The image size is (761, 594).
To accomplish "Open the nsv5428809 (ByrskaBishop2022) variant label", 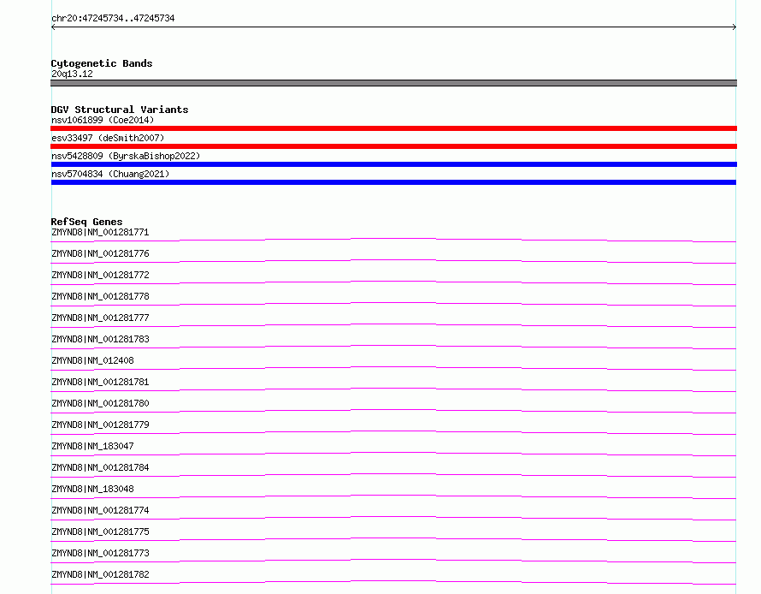I will (x=126, y=156).
